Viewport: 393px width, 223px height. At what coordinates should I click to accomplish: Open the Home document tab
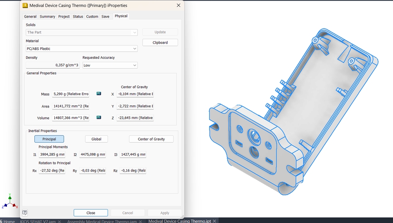coord(7,221)
